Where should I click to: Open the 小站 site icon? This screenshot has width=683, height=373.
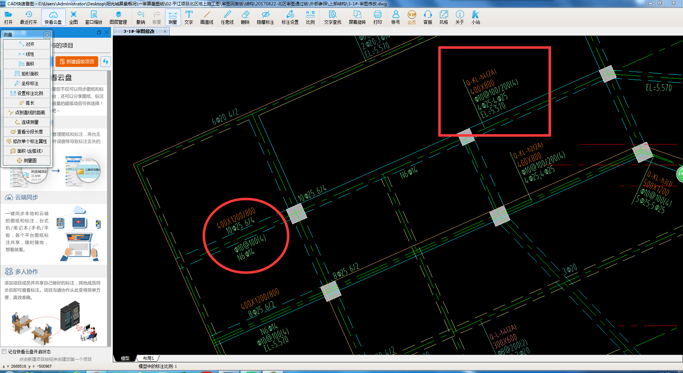(x=476, y=17)
